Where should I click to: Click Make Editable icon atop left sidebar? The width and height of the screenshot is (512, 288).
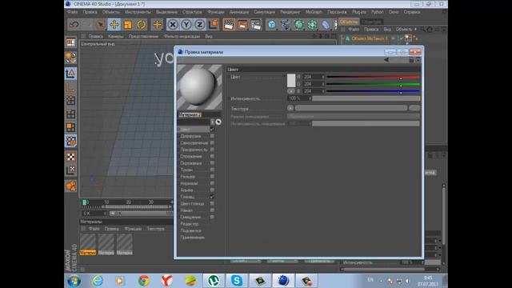pyautogui.click(x=70, y=42)
